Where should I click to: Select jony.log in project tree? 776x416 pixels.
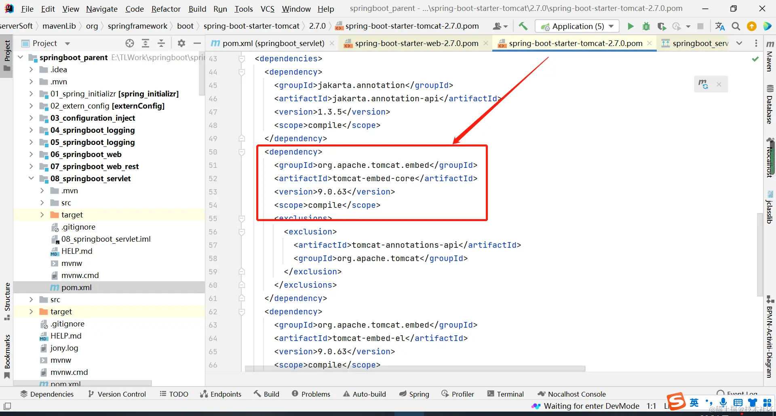point(64,348)
